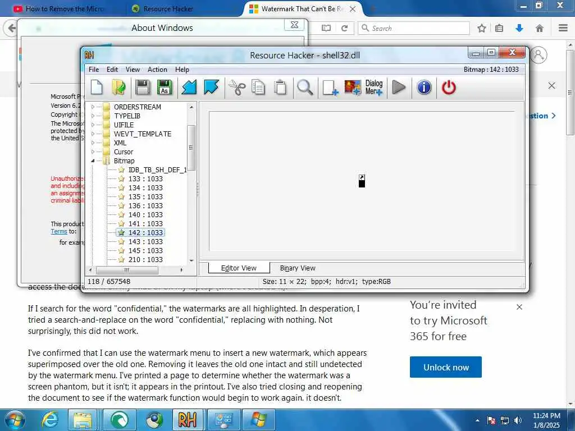
Task: Switch to Binary View tab
Action: click(298, 268)
